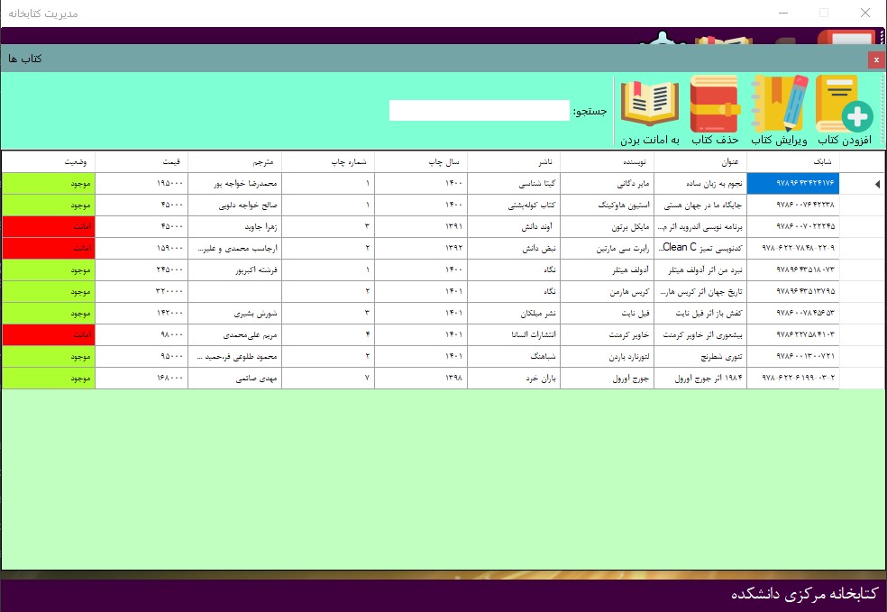Click the ناشر column header
887x612 pixels.
coord(514,162)
